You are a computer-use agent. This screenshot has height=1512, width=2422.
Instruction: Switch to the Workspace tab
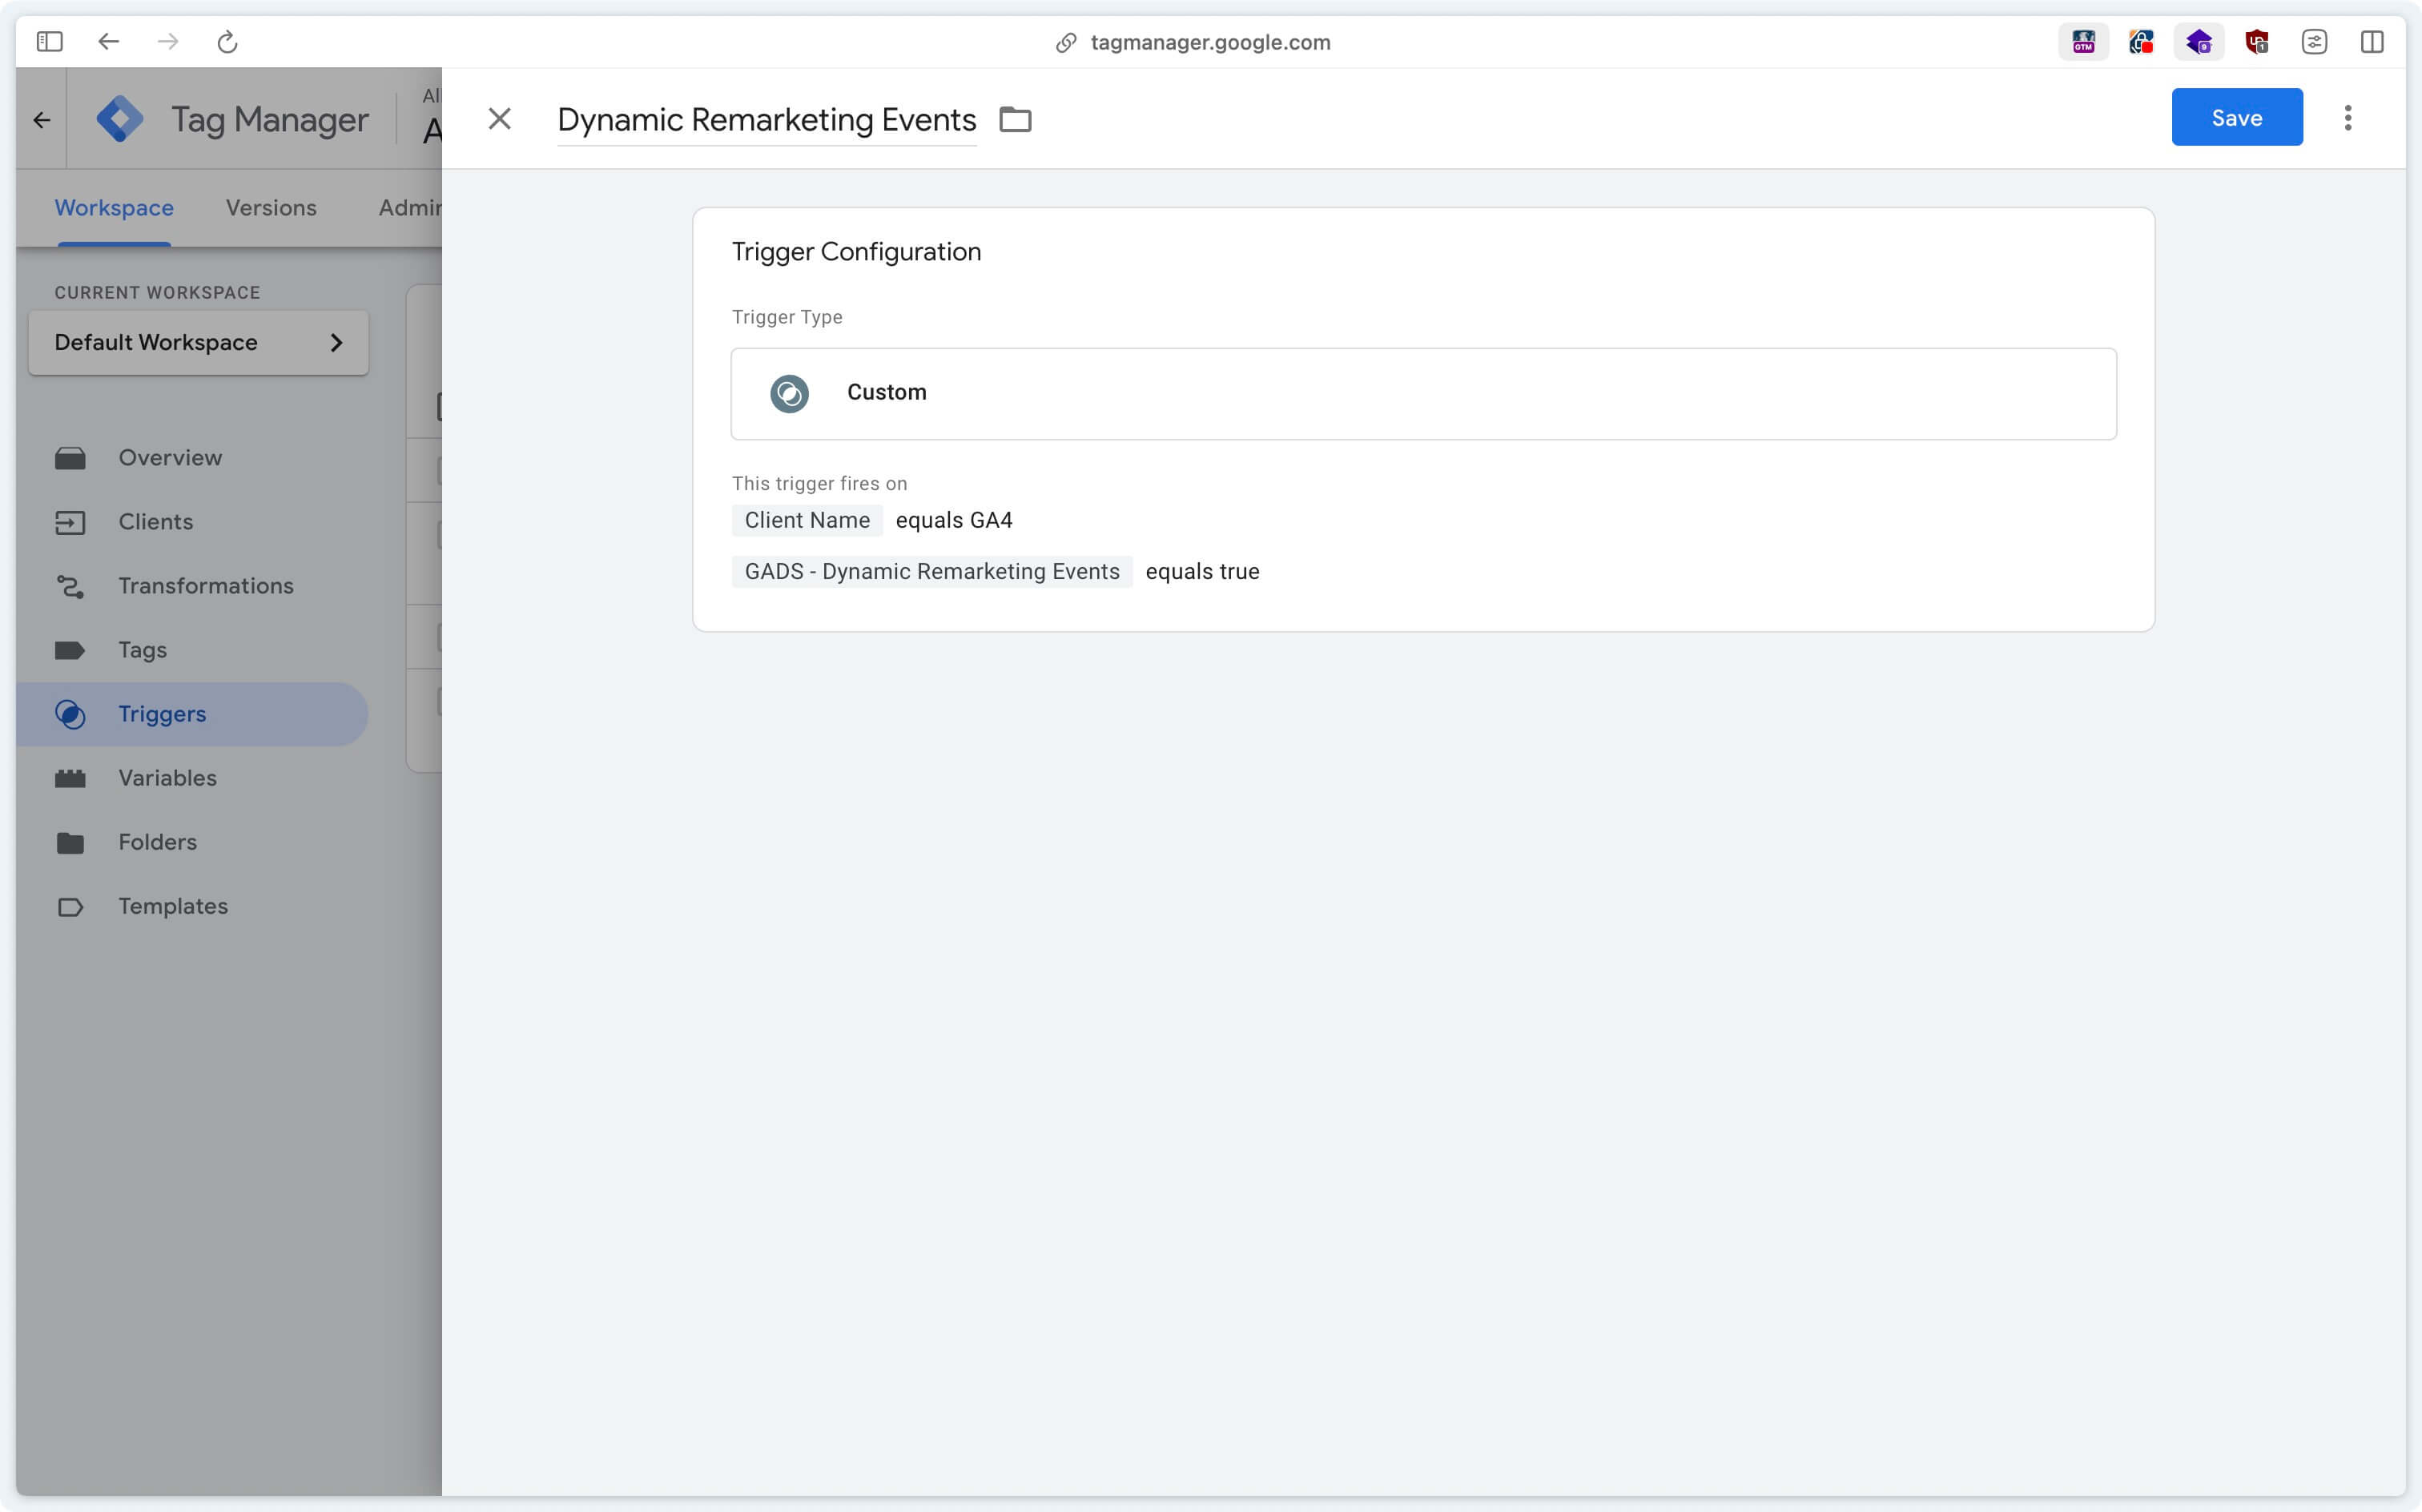tap(113, 207)
